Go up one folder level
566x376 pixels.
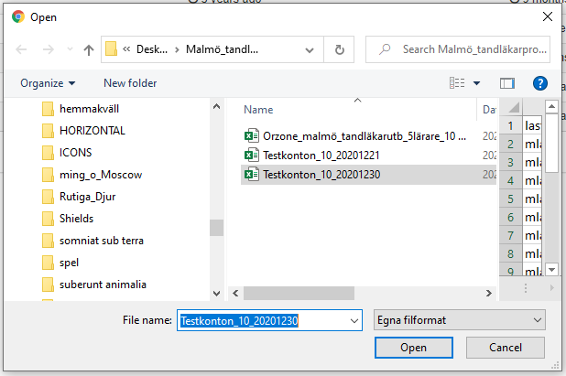[x=89, y=49]
